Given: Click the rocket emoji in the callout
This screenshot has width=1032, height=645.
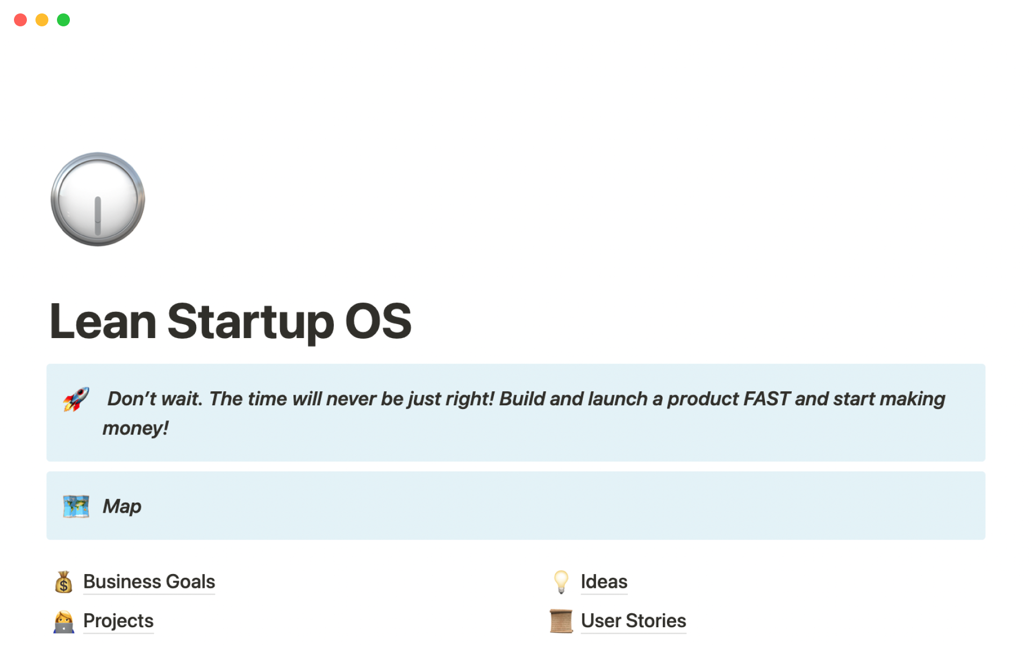Looking at the screenshot, I should [x=76, y=399].
